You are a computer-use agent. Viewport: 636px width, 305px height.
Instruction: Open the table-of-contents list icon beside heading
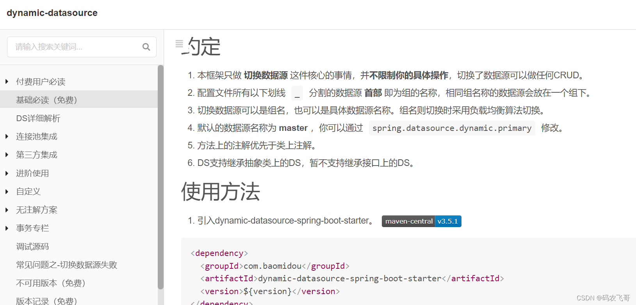[x=179, y=44]
